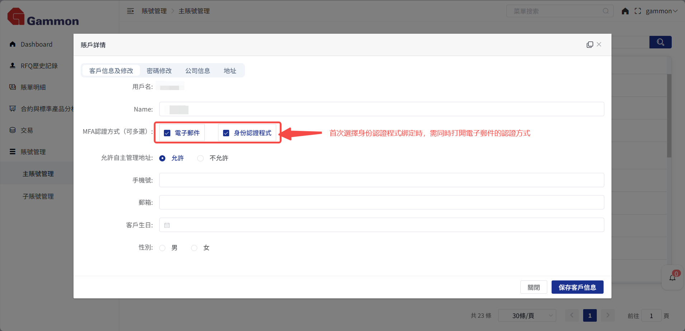Screen dimensions: 685x331
Task: Open the notification bell
Action: pyautogui.click(x=672, y=278)
